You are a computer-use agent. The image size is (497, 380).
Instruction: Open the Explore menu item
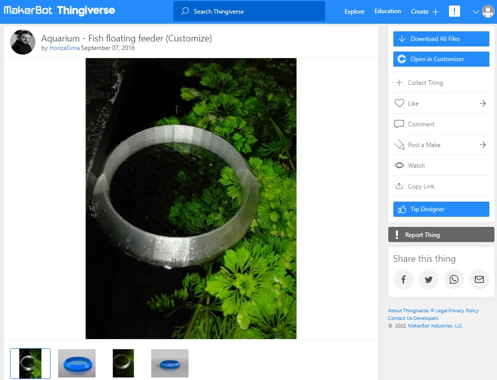354,12
